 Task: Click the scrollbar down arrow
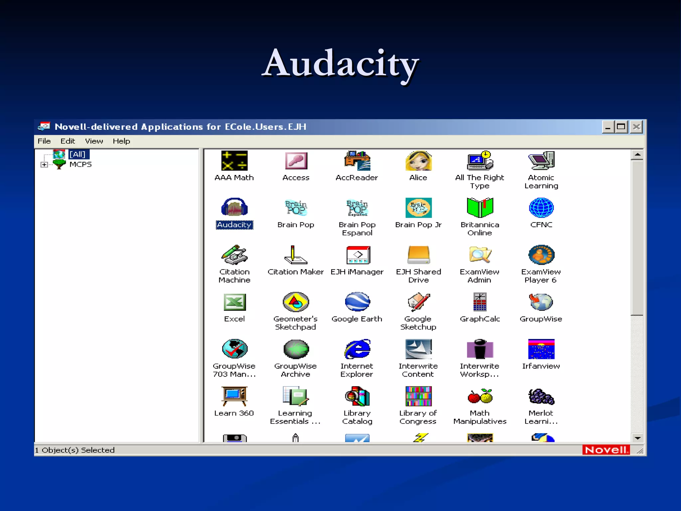click(x=637, y=438)
